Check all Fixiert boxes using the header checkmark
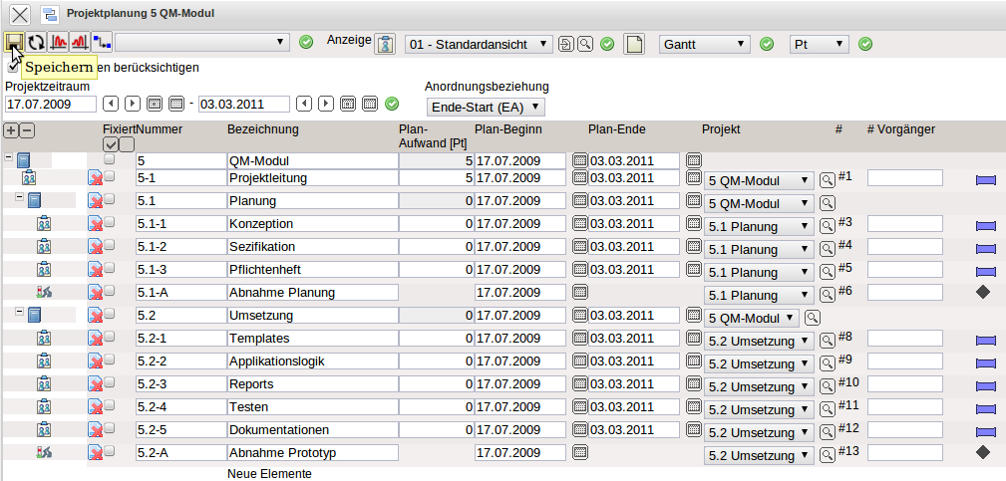This screenshot has height=481, width=1006. click(111, 144)
